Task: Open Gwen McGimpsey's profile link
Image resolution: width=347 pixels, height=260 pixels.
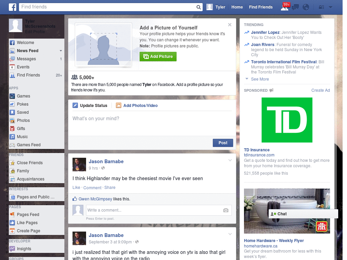Action: tap(95, 199)
